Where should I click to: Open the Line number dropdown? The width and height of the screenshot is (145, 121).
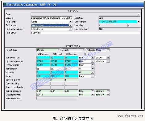pyautogui.click(x=139, y=22)
